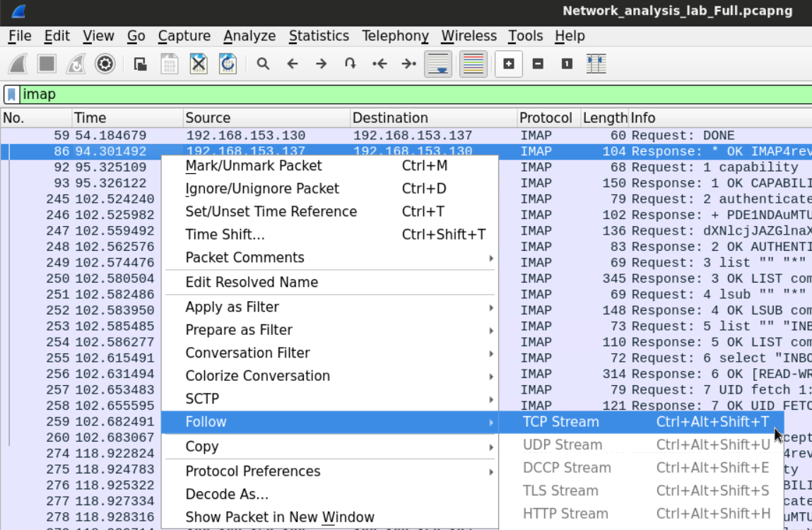Toggle auto-scroll during live capture
812x530 pixels.
[438, 64]
